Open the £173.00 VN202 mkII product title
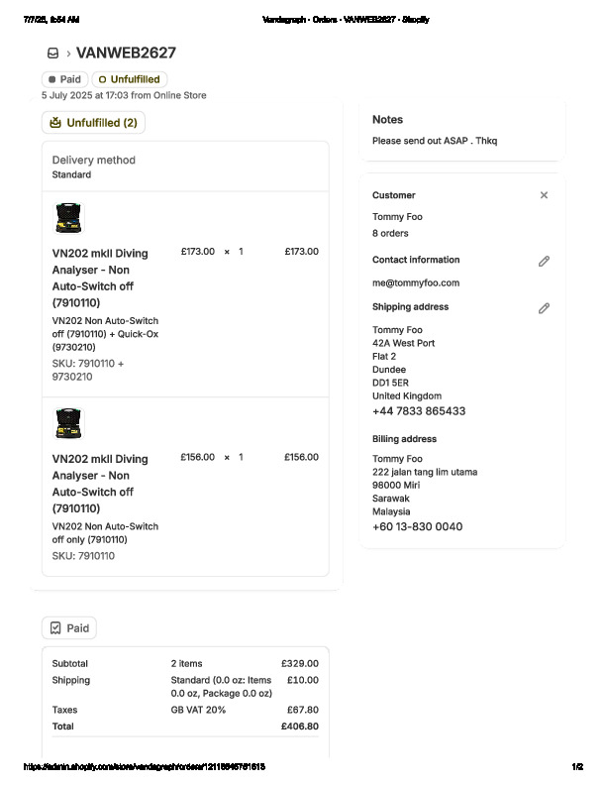The image size is (606, 785). point(100,278)
